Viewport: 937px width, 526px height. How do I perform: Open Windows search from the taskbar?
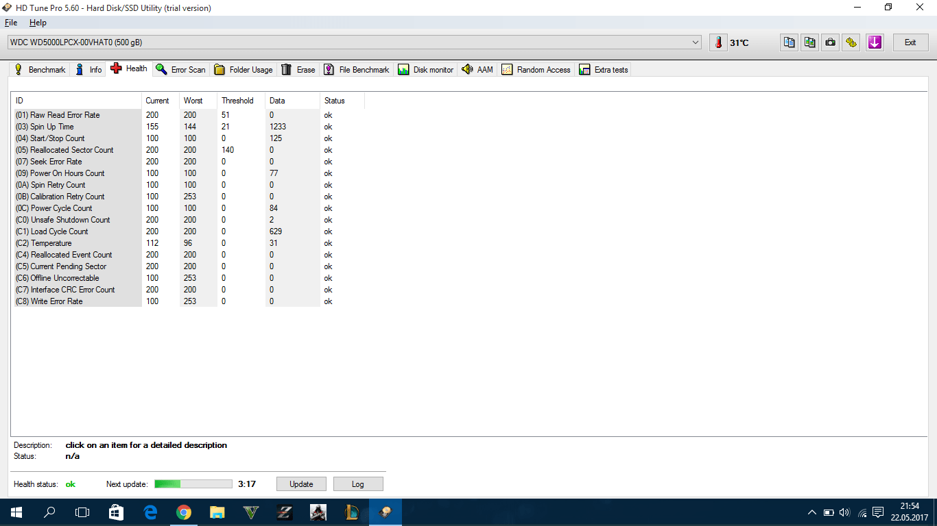tap(49, 512)
